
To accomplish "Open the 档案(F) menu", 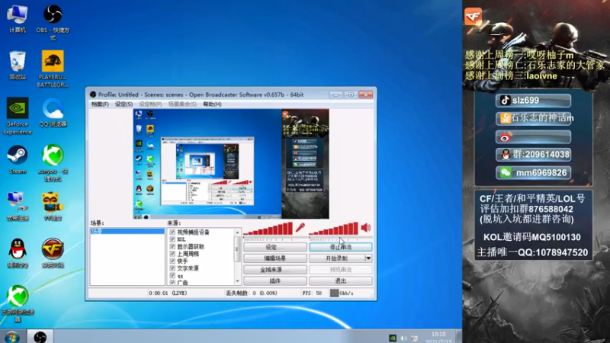I will pyautogui.click(x=100, y=104).
